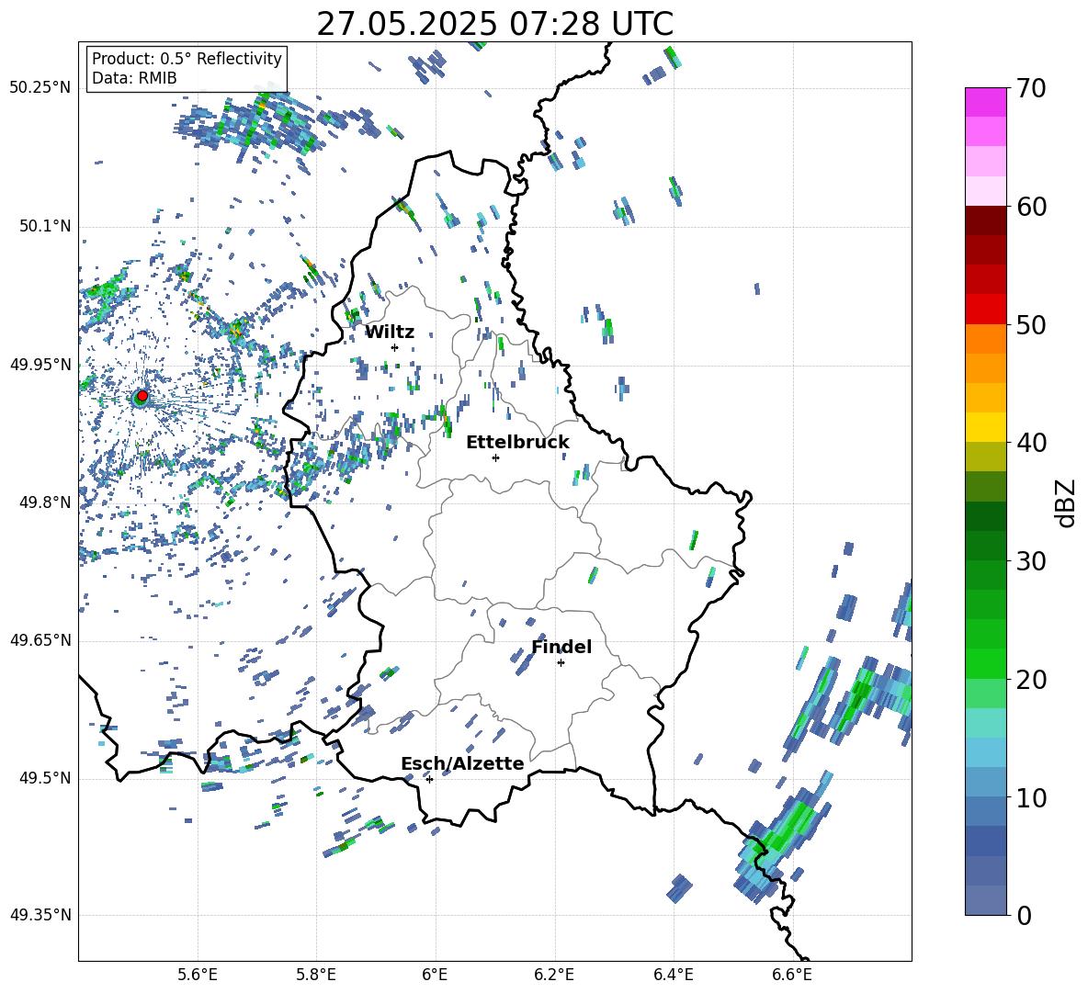Click the 70 colorbar tick label
The width and height of the screenshot is (1088, 993).
[x=1030, y=89]
